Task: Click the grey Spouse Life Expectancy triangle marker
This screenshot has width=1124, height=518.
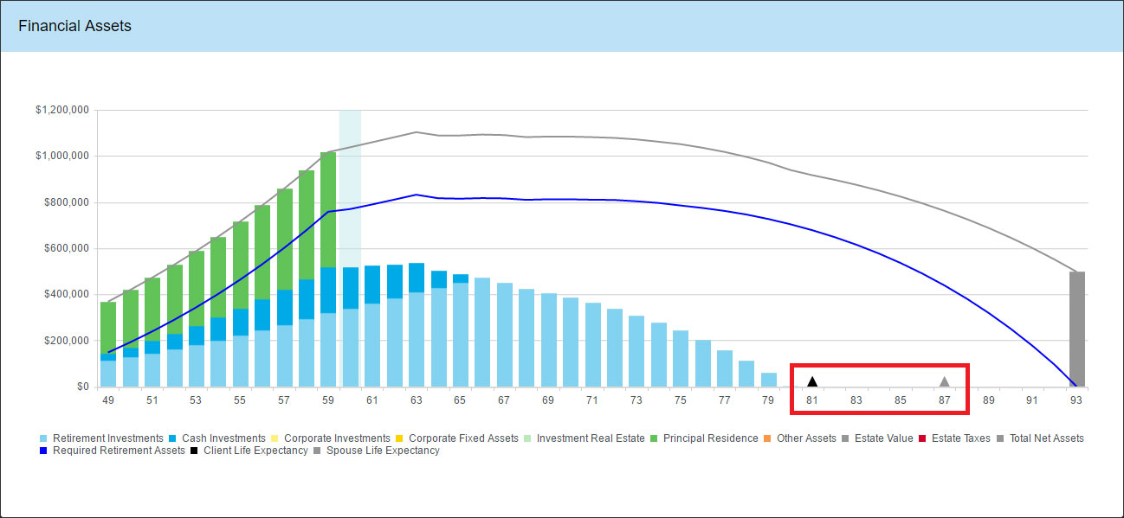Action: (945, 381)
